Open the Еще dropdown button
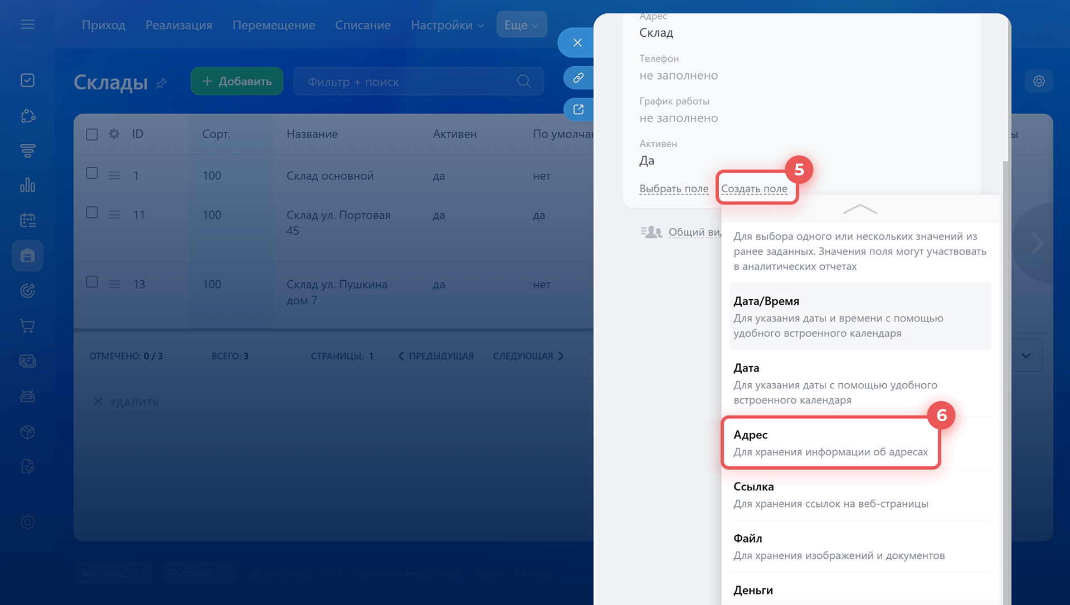The width and height of the screenshot is (1070, 605). click(x=521, y=25)
